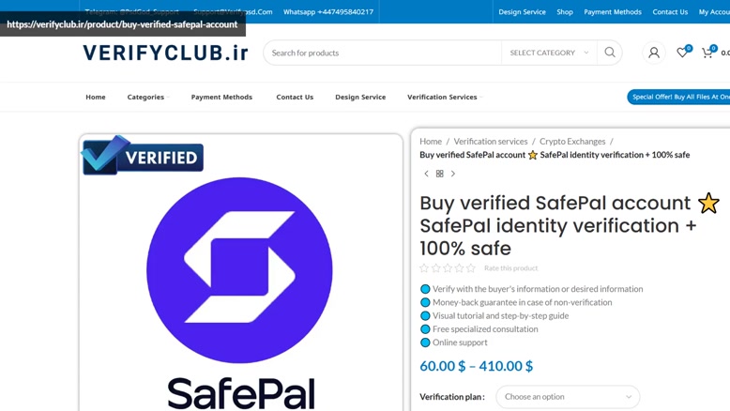Viewport: 730px width, 411px height.
Task: Go to next product arrow
Action: (453, 174)
